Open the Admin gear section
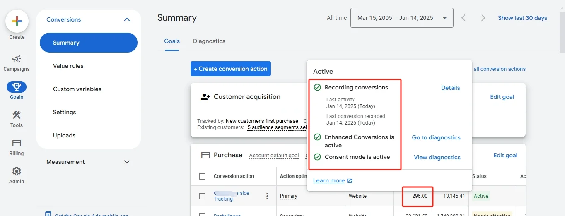Viewport: 565px width, 216px height. [17, 175]
